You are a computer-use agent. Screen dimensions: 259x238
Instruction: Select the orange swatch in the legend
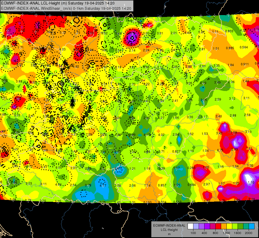click(224, 226)
